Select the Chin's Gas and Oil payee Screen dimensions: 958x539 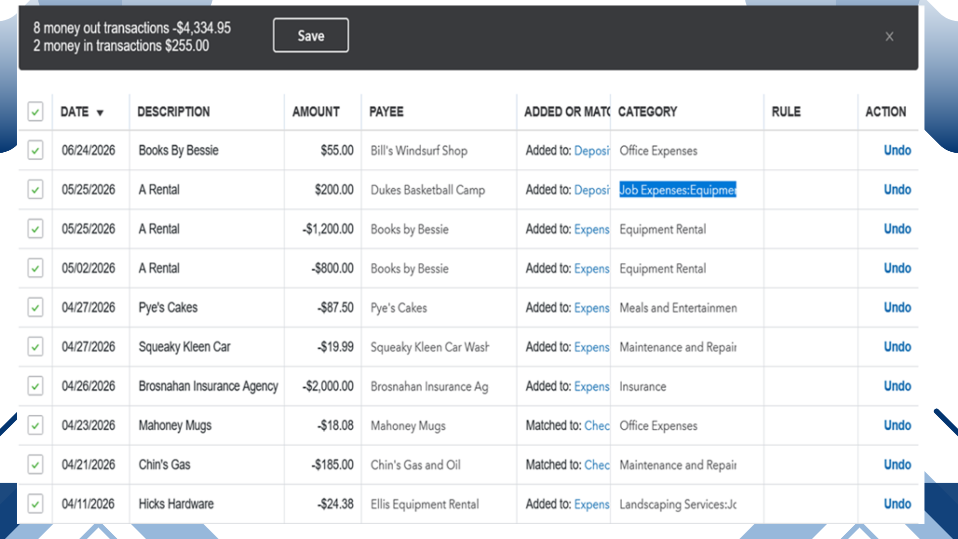[415, 465]
